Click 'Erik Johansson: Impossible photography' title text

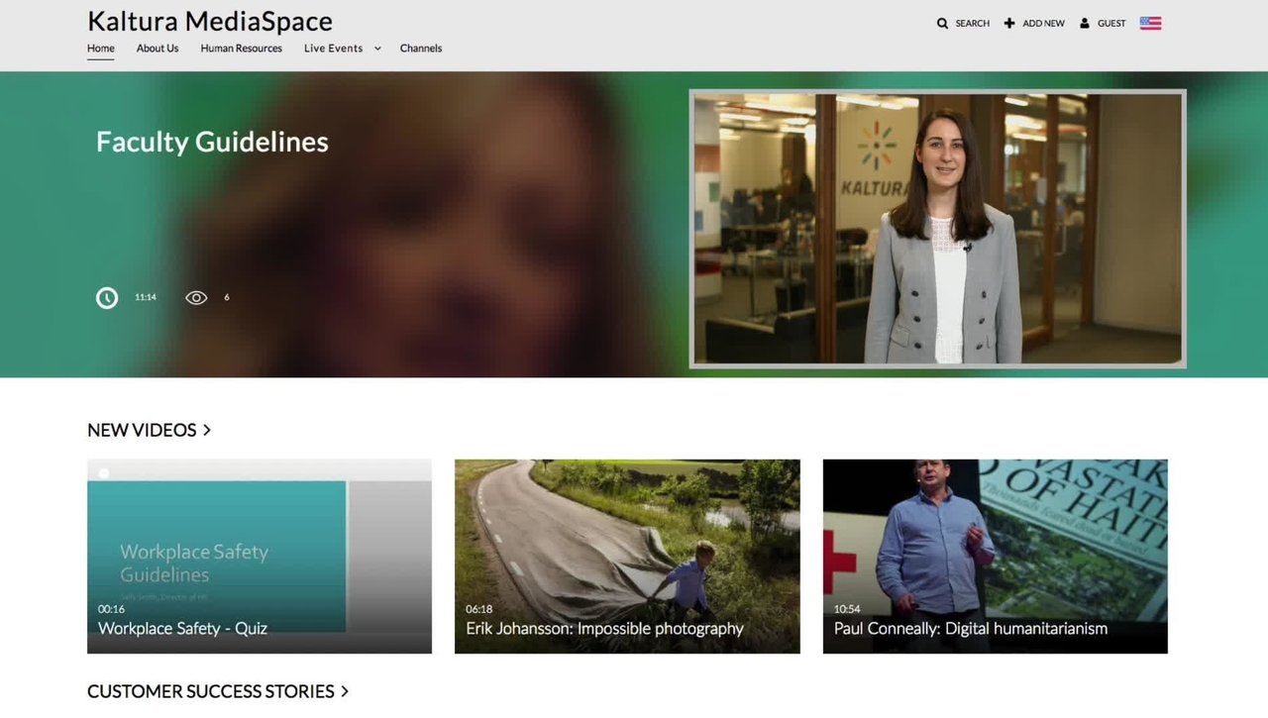(604, 628)
